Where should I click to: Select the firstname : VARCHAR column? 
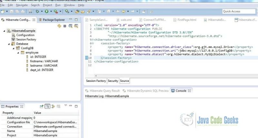pos(42,61)
